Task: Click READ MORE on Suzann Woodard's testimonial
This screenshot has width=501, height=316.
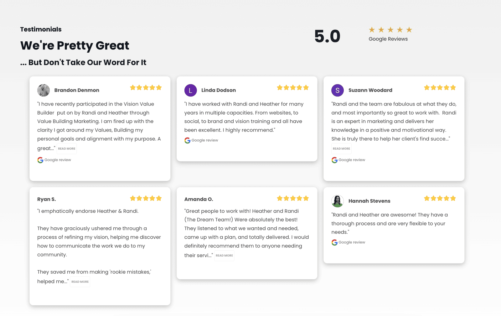Action: pyautogui.click(x=341, y=148)
